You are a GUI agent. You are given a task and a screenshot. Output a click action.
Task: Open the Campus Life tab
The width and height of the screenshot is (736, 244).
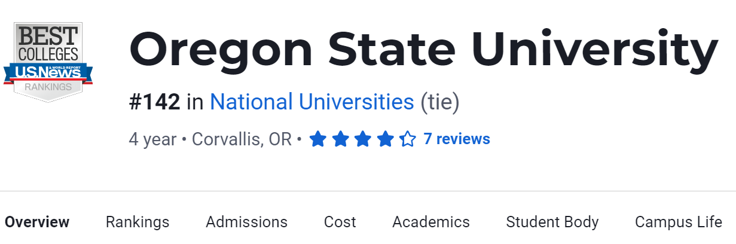click(x=678, y=222)
